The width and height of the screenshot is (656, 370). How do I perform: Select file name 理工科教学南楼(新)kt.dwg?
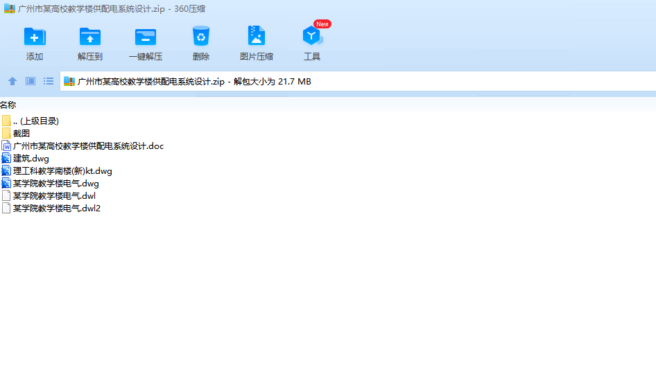pyautogui.click(x=62, y=171)
